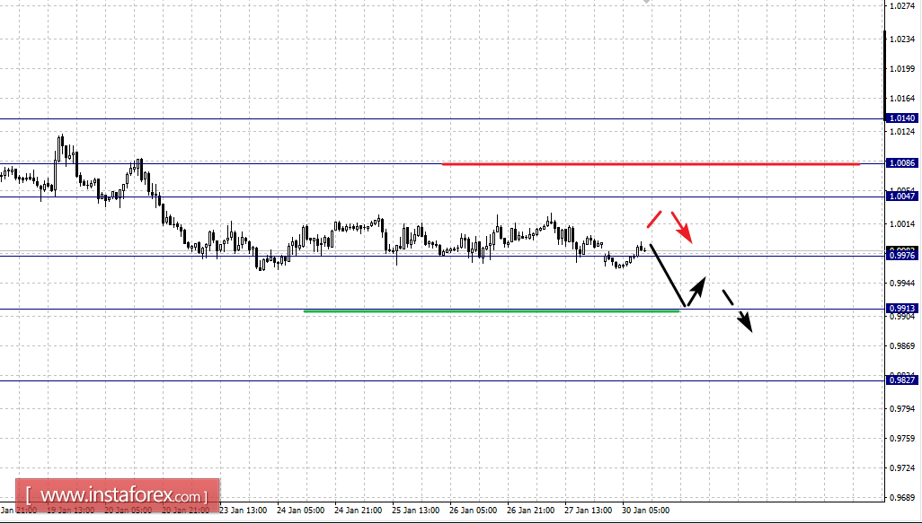Click the 24 Jan 05:00 time label
The image size is (922, 524).
[x=300, y=511]
